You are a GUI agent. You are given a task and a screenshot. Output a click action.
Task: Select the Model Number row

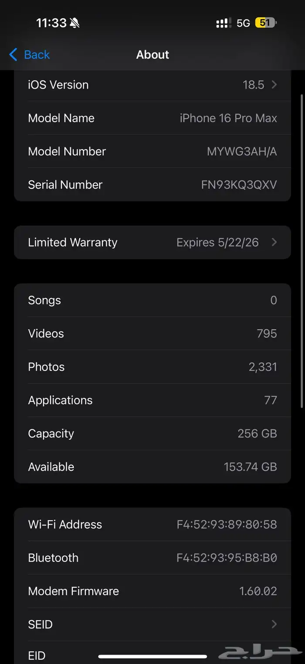pyautogui.click(x=152, y=151)
